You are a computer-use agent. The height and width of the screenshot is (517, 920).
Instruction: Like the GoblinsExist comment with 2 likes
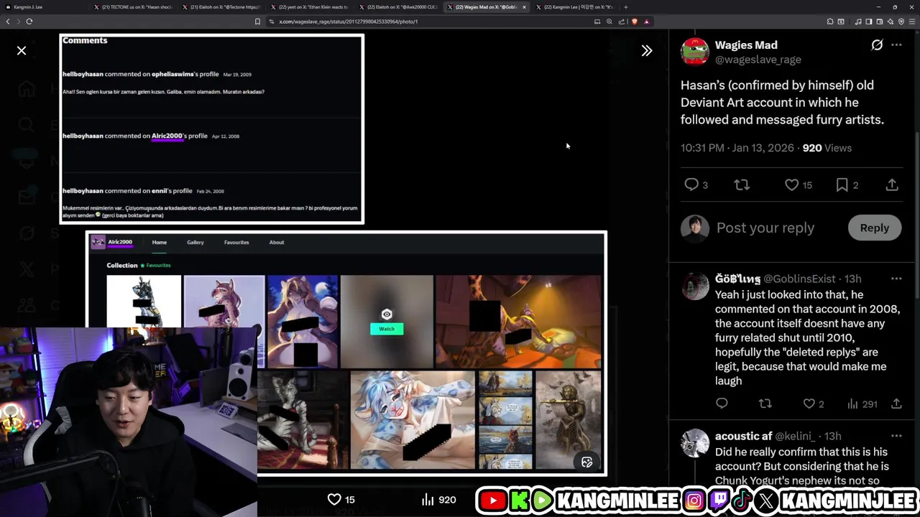click(x=809, y=404)
